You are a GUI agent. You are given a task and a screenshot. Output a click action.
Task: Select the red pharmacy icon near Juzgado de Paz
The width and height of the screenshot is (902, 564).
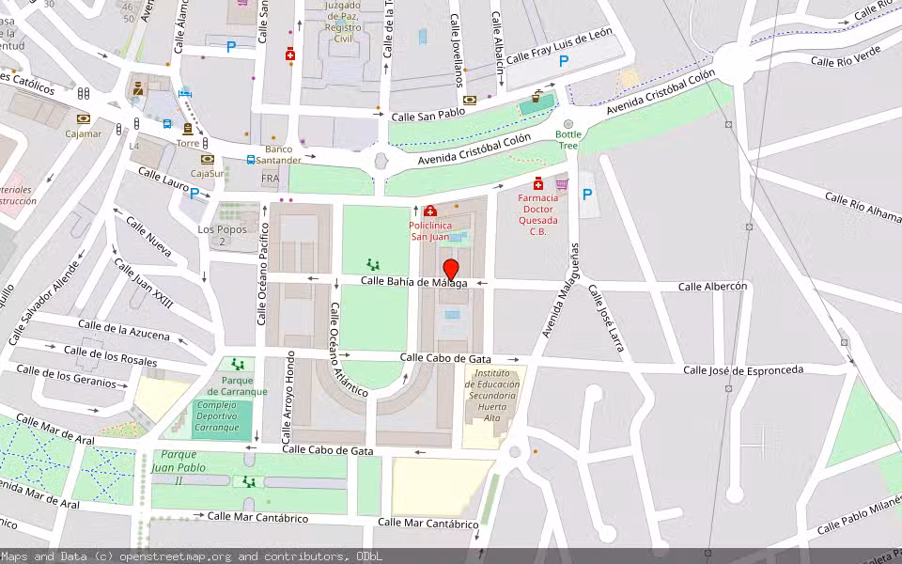coord(290,55)
